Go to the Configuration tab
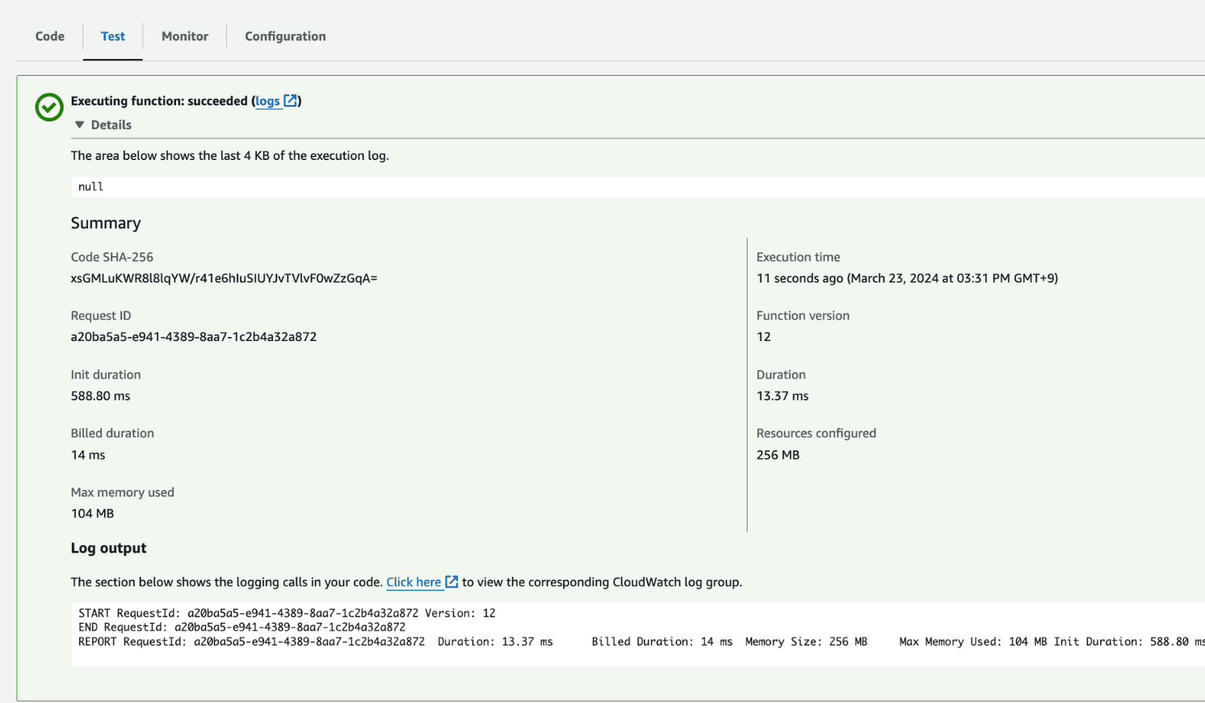This screenshot has height=703, width=1205. 285,36
